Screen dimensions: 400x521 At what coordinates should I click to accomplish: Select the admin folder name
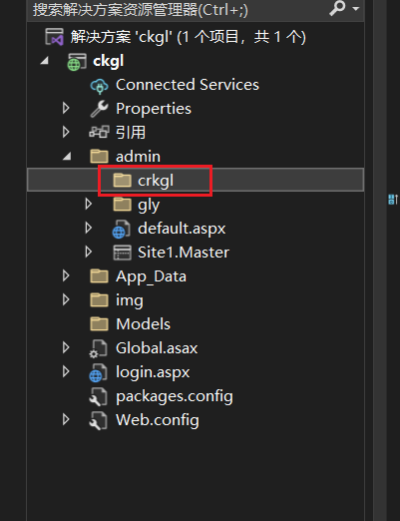coord(138,157)
